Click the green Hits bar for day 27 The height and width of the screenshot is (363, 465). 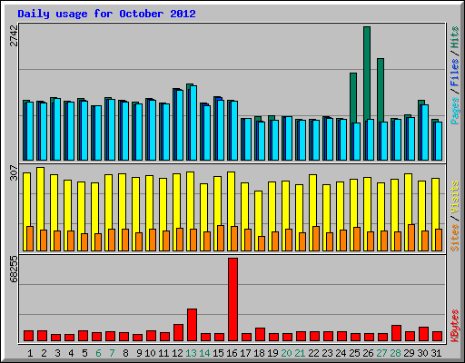381,90
